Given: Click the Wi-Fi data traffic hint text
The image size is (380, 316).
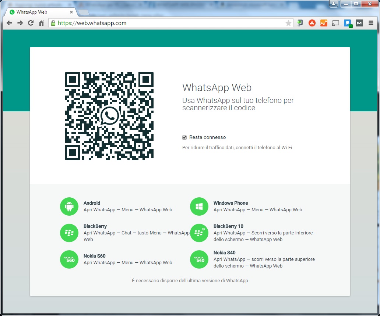Looking at the screenshot, I should pos(237,147).
